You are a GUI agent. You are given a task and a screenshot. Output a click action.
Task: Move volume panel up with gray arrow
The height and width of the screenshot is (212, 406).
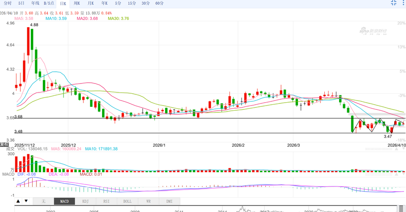click(396, 149)
